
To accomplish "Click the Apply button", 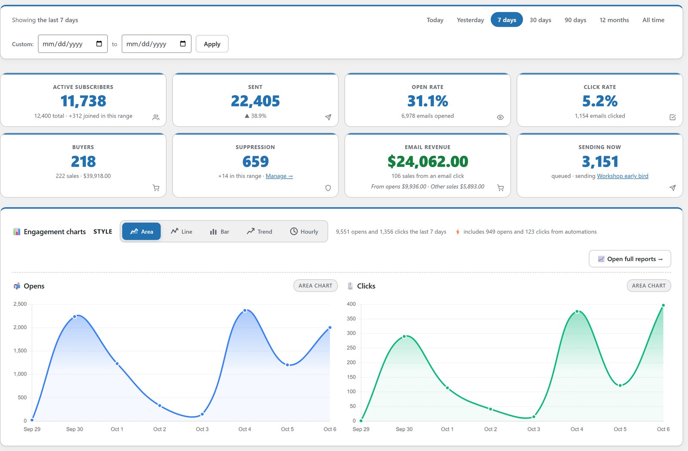I will click(212, 44).
